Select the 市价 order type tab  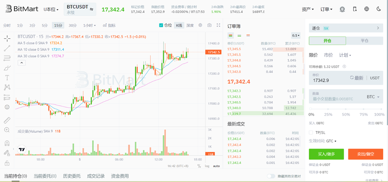coord(328,55)
